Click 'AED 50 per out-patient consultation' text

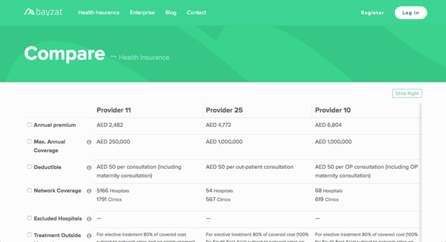250,167
